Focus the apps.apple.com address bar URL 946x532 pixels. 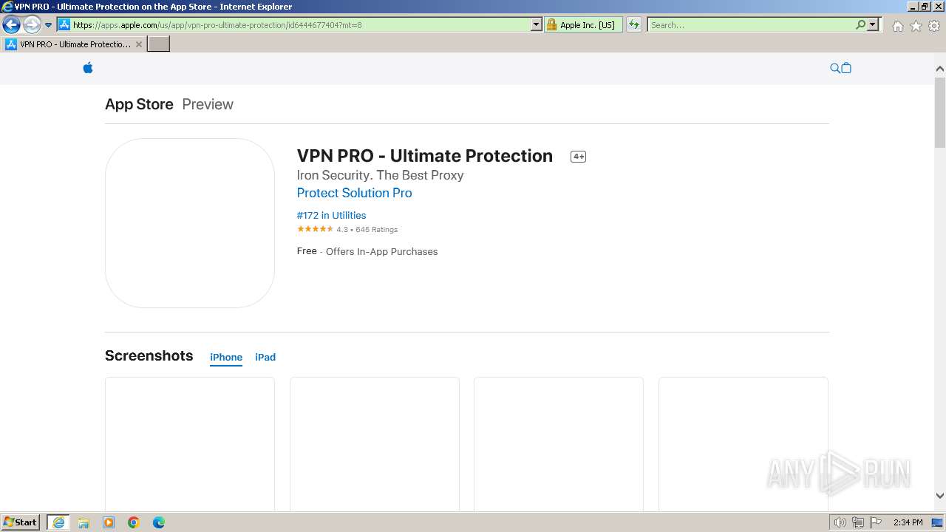[x=301, y=24]
